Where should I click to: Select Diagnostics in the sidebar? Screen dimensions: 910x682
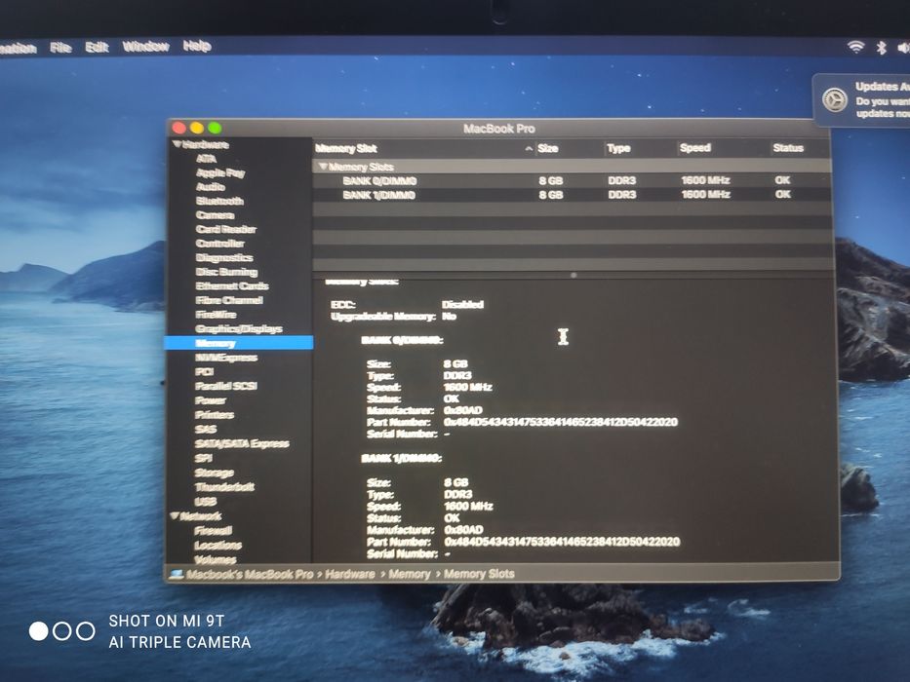(x=224, y=257)
